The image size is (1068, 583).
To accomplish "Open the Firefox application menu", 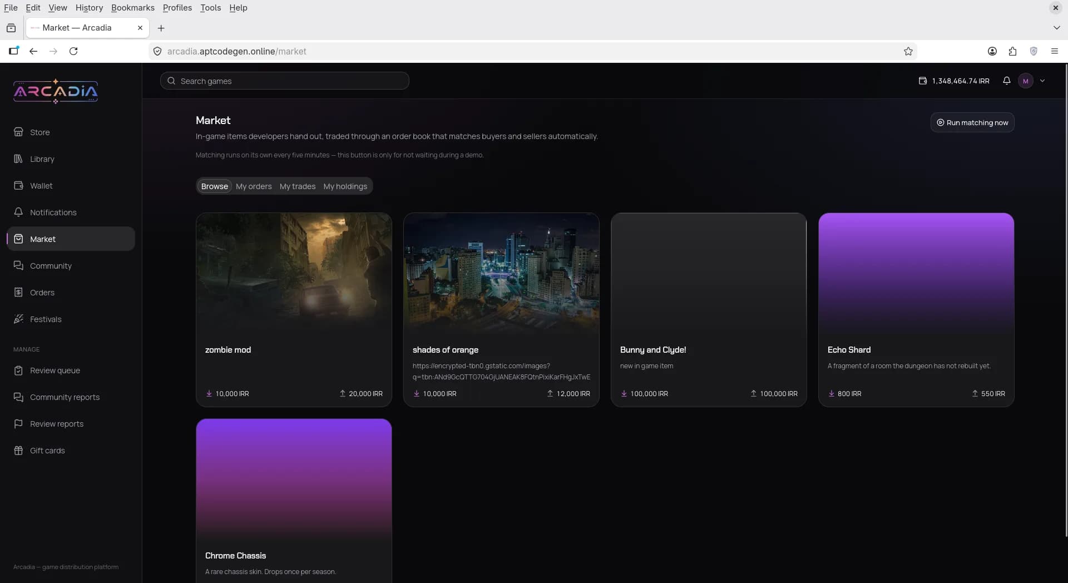I will click(1054, 51).
